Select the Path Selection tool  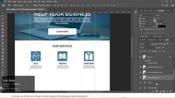[x=2, y=69]
